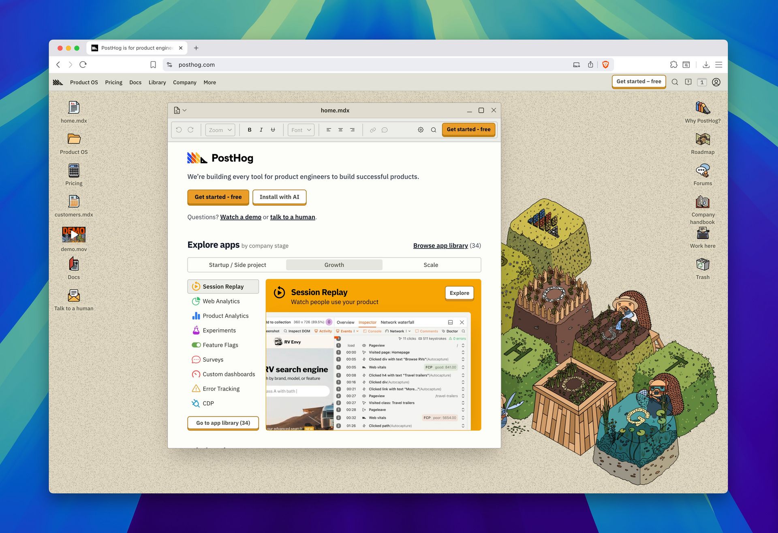Open the Pricing menu item
The image size is (778, 533).
click(113, 82)
